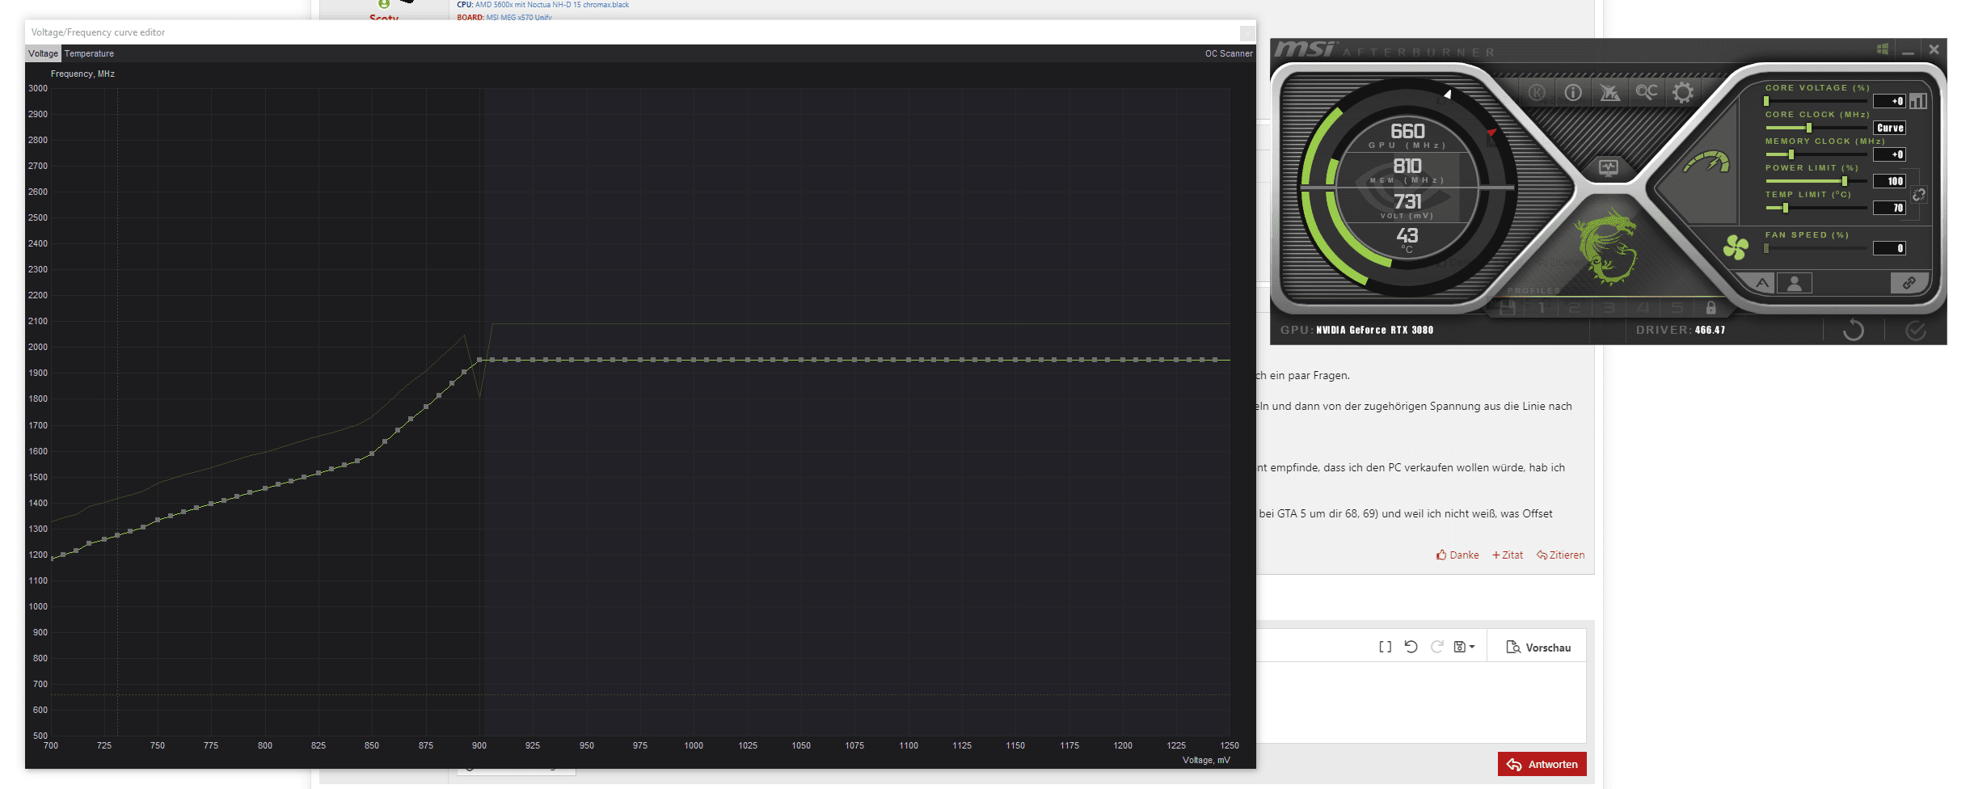This screenshot has width=1970, height=789.
Task: Close the Voltage/Frequency curve editor window
Action: [x=1247, y=32]
